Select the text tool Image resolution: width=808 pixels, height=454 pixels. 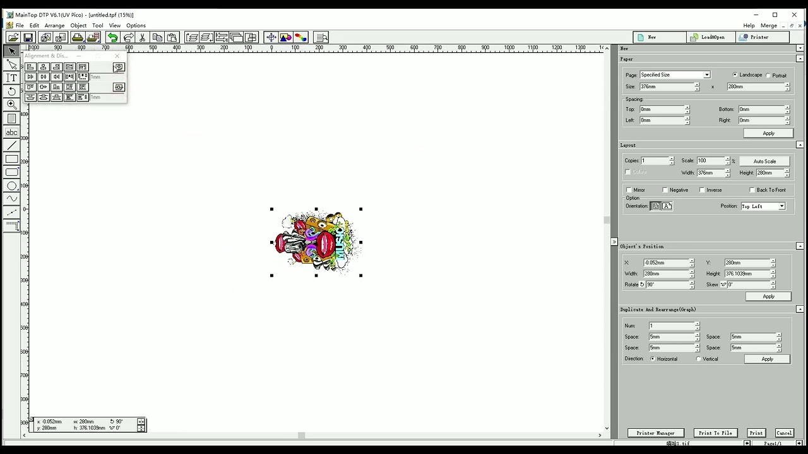(11, 78)
